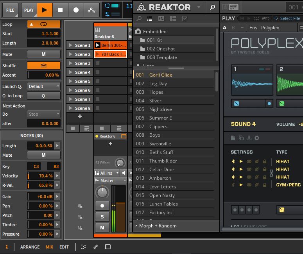This screenshot has width=303, height=254.
Task: Open the FILE menu
Action: tap(10, 10)
